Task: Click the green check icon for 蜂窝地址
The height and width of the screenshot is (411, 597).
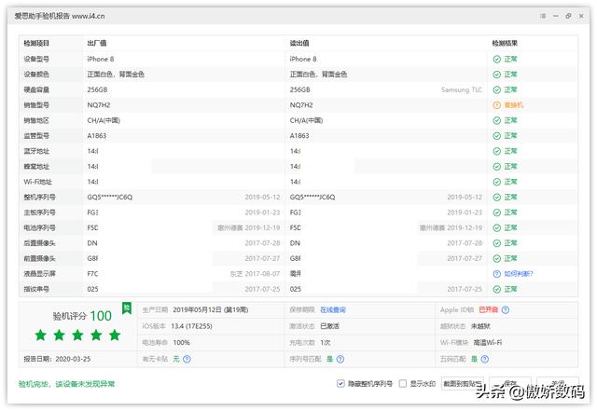Action: click(x=497, y=167)
